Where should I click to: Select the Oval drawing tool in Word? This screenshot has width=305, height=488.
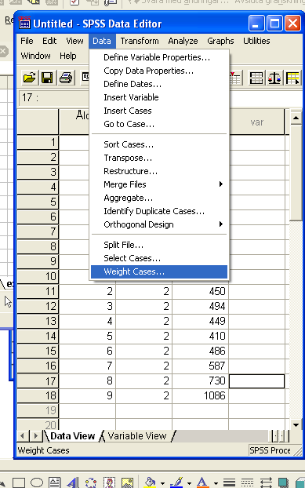37,483
